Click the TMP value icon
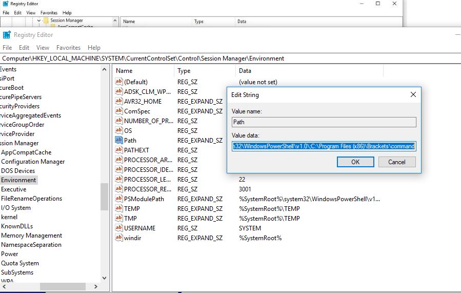Image resolution: width=461 pixels, height=293 pixels. (x=119, y=218)
